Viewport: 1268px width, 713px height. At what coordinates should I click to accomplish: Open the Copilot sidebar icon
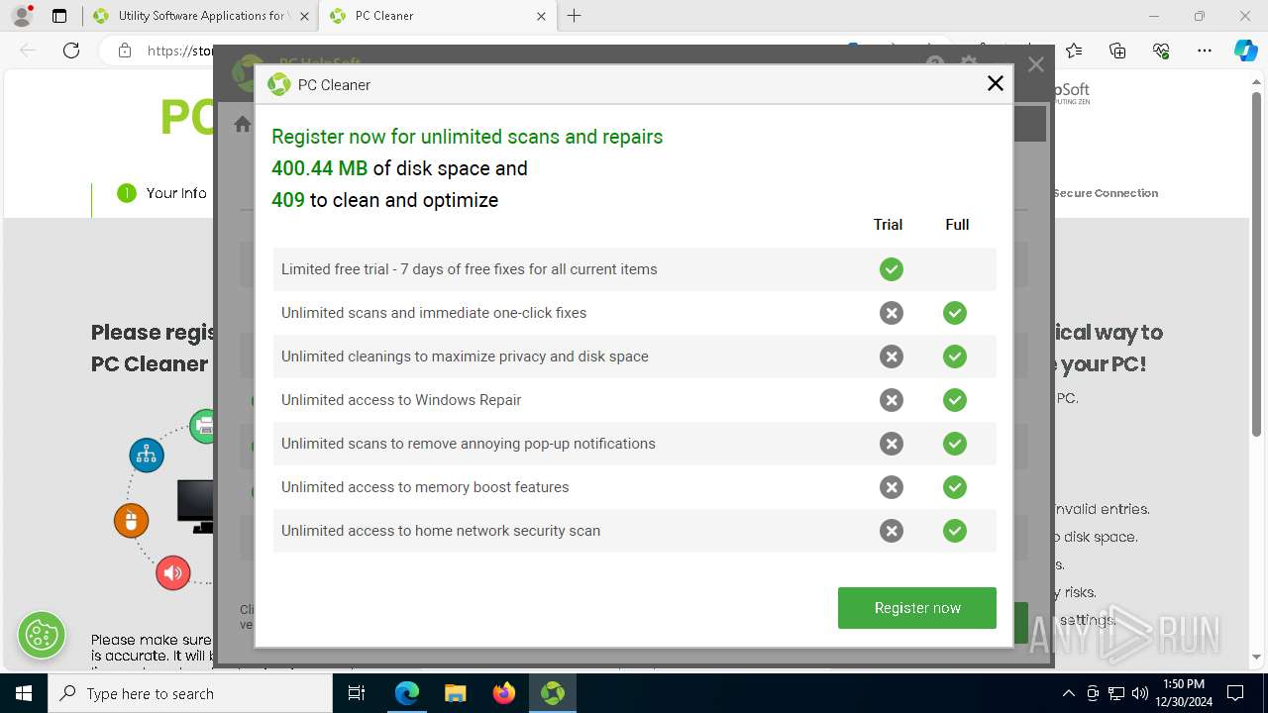pyautogui.click(x=1245, y=51)
